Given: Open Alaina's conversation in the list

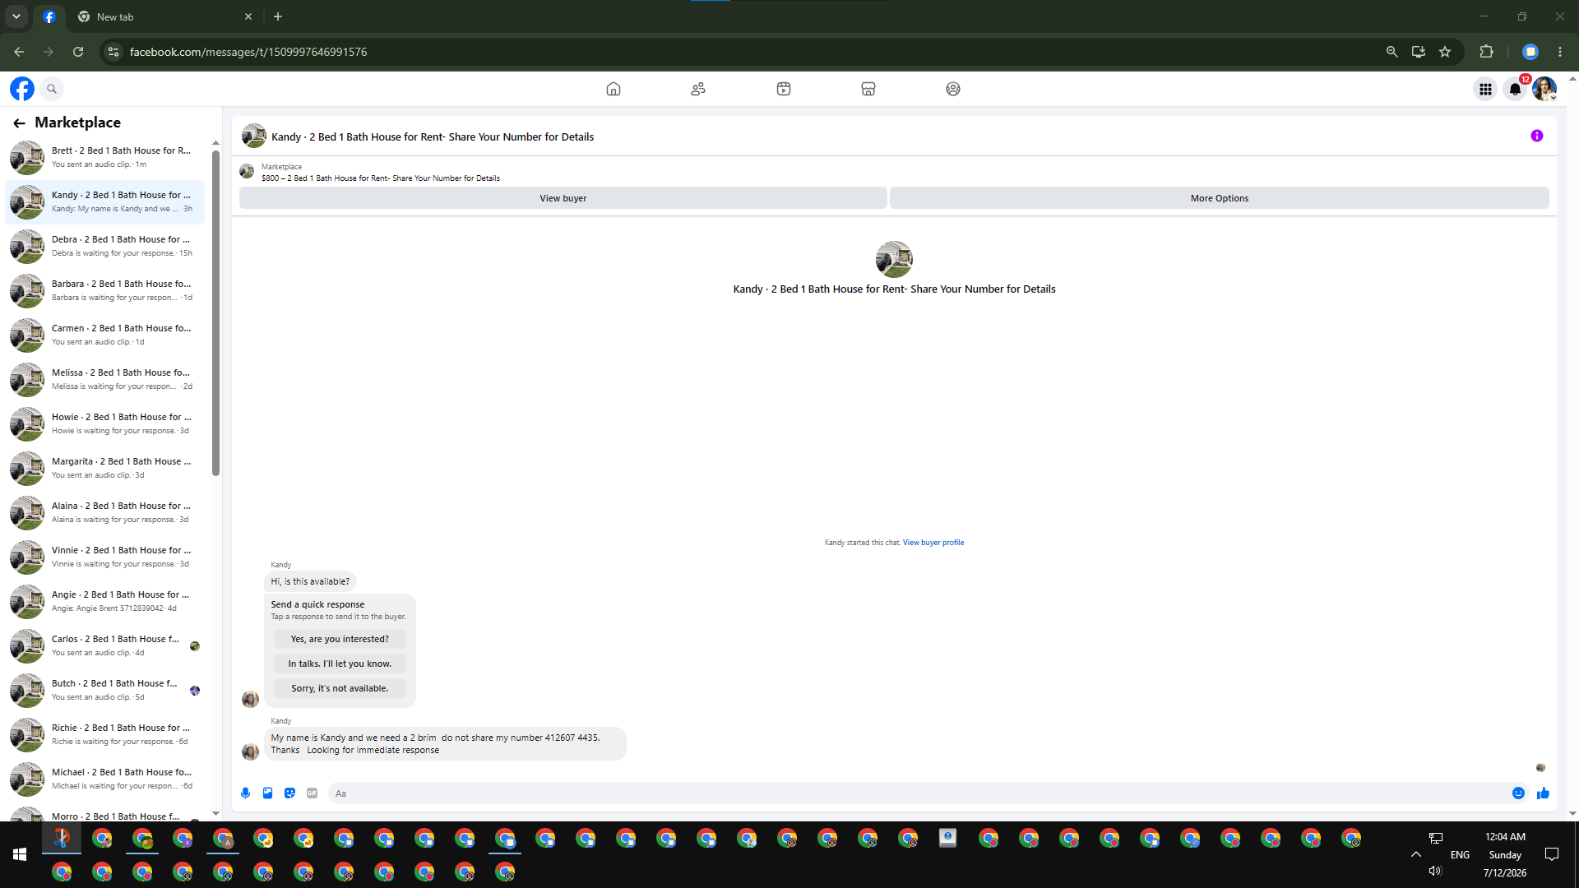Looking at the screenshot, I should click(x=105, y=513).
